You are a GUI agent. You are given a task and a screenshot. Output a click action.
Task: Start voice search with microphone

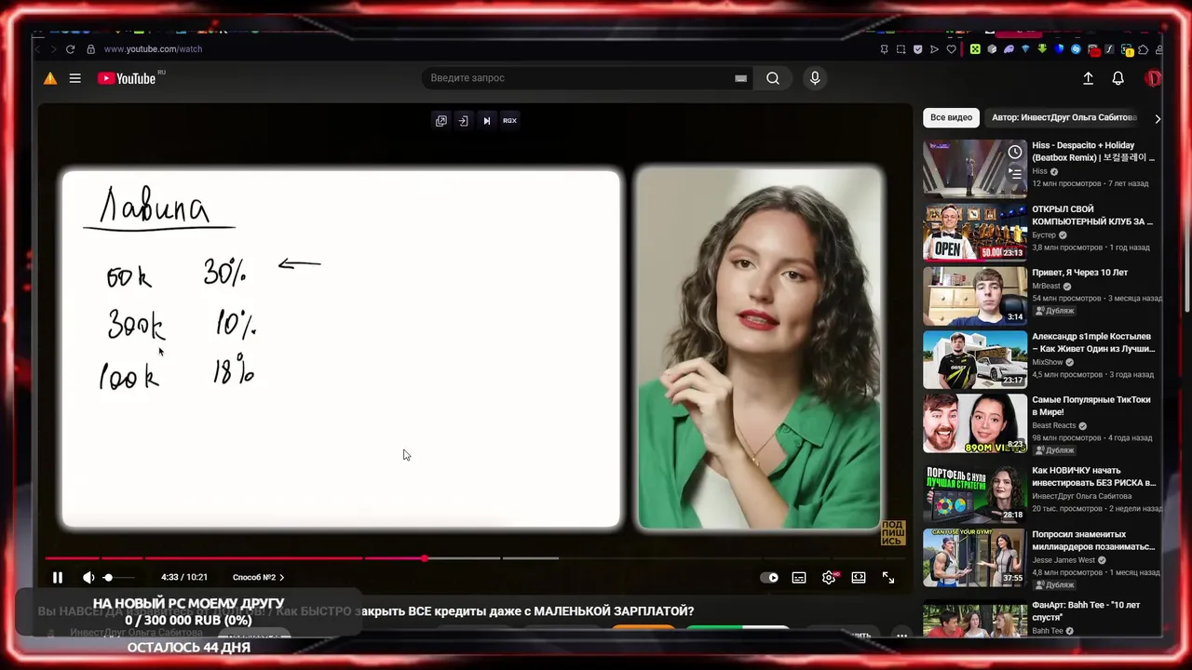[x=815, y=78]
